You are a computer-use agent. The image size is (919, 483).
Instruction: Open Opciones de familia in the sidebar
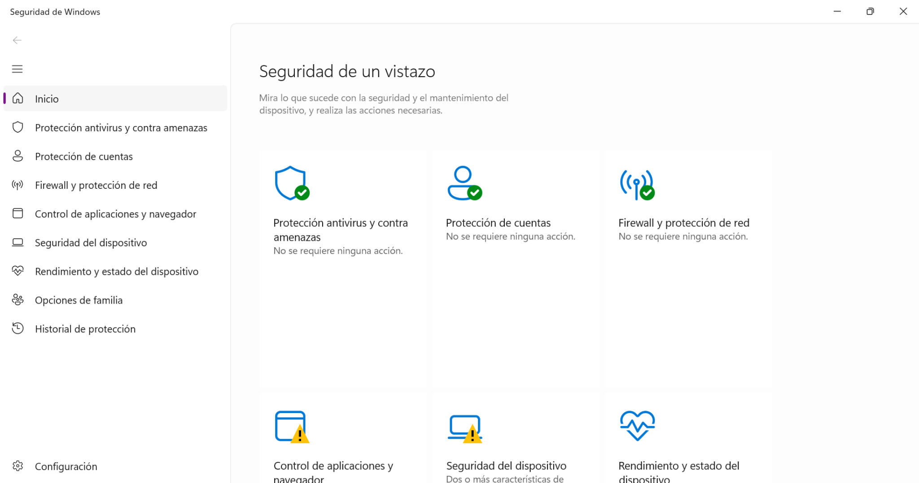click(x=79, y=300)
